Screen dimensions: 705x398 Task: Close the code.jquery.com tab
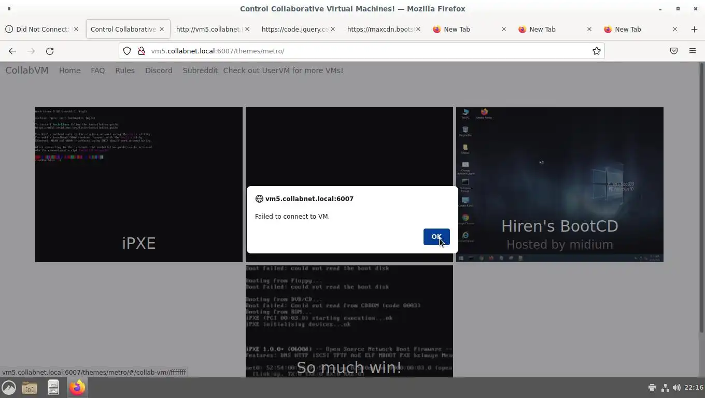[333, 29]
